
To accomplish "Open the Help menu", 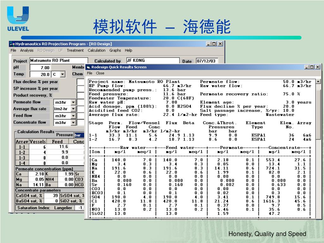I will tap(128, 50).
